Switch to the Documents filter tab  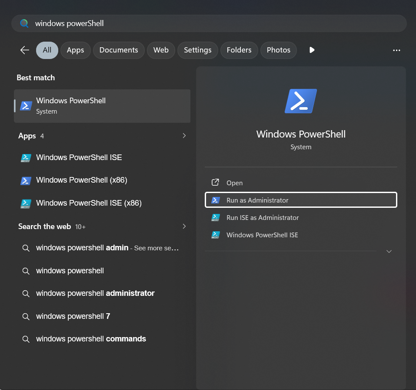pos(119,50)
